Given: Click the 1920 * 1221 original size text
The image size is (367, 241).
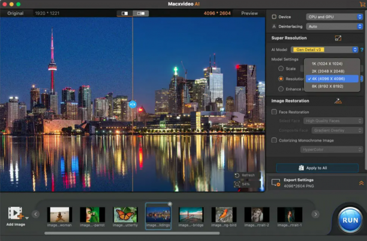Looking at the screenshot, I should [47, 13].
